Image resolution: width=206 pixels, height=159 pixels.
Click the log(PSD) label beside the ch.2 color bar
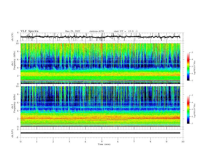[195, 110]
